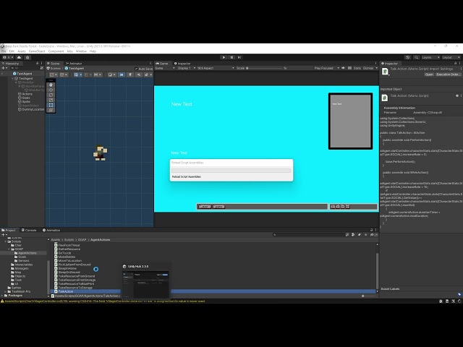
Task: Click the warning message in status bar
Action: [103, 301]
